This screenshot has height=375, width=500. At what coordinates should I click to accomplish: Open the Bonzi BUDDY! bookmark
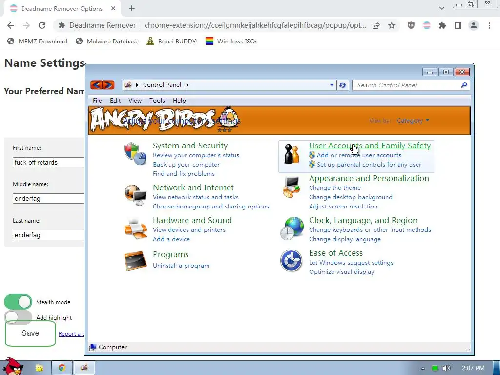[x=172, y=41]
